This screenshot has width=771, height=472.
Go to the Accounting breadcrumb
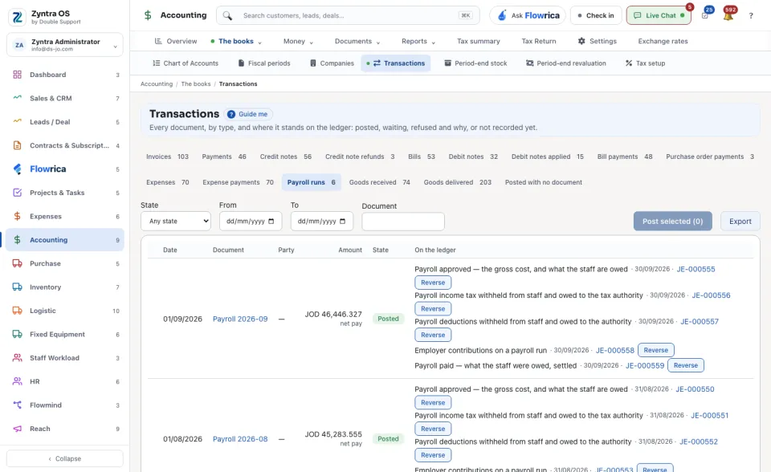[157, 84]
